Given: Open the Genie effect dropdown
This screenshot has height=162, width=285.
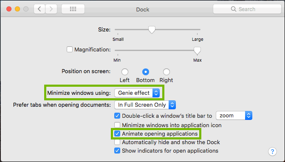Looking at the screenshot, I should point(137,93).
